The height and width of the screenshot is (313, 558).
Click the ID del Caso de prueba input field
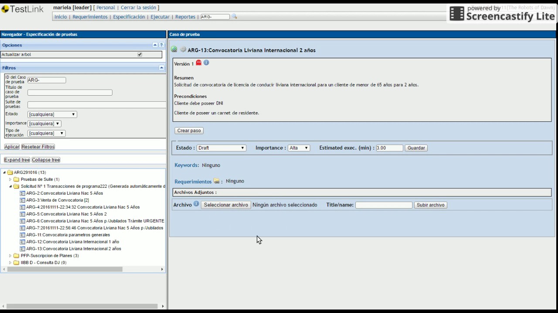[x=47, y=80]
